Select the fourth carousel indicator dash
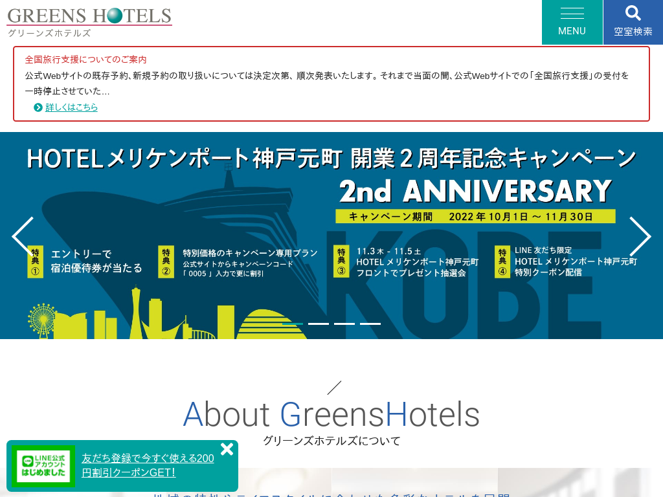The image size is (663, 497). pos(370,324)
